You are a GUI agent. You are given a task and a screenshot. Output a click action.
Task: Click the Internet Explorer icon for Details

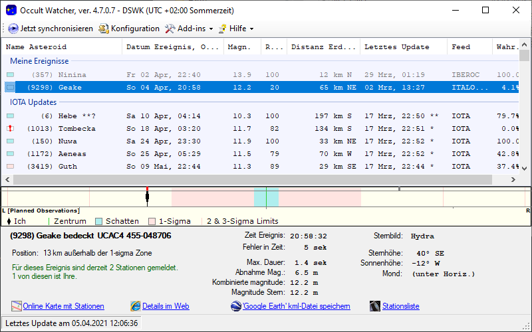tap(136, 306)
